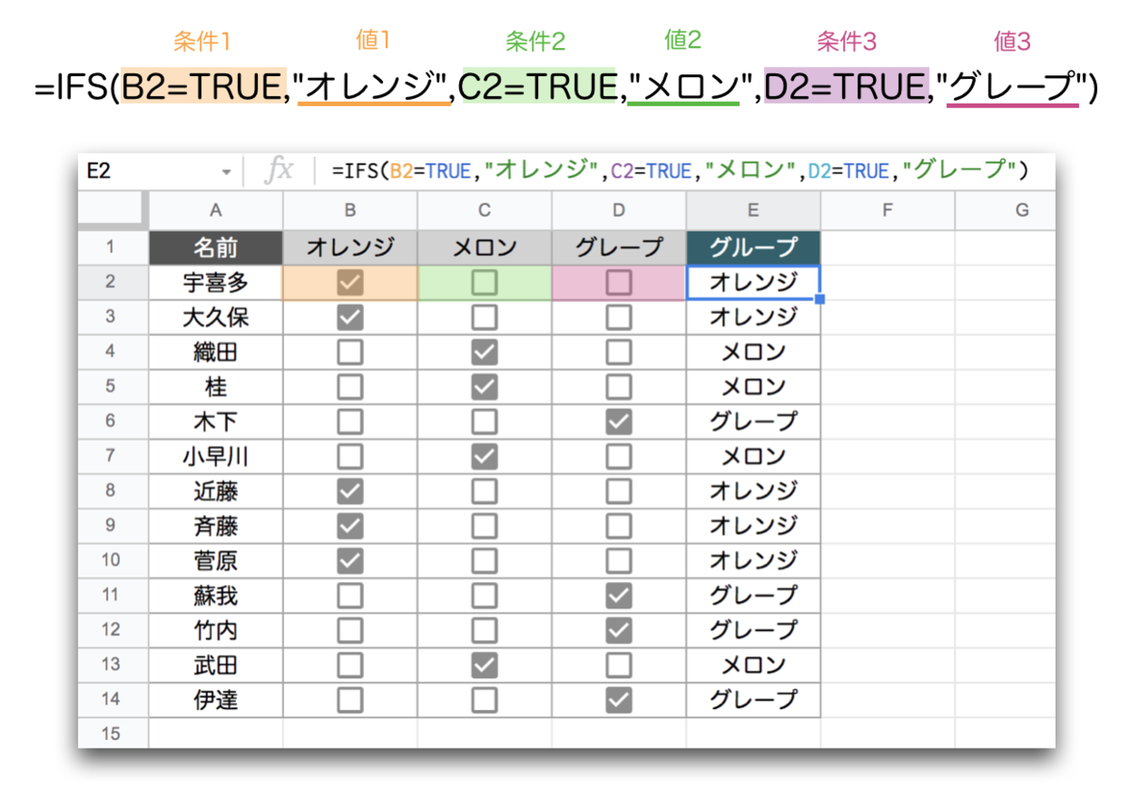This screenshot has height=789, width=1129.
Task: Click the name cell 斉藤
Action: coord(215,525)
